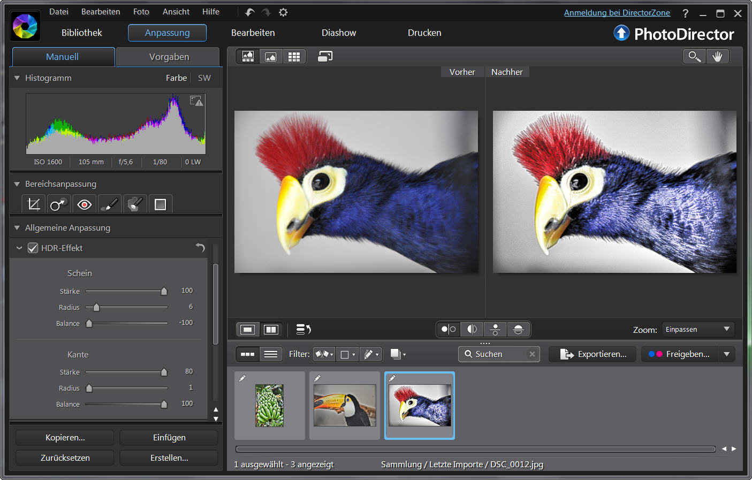Open the Anmeldung bei DirectorZone link

(617, 13)
